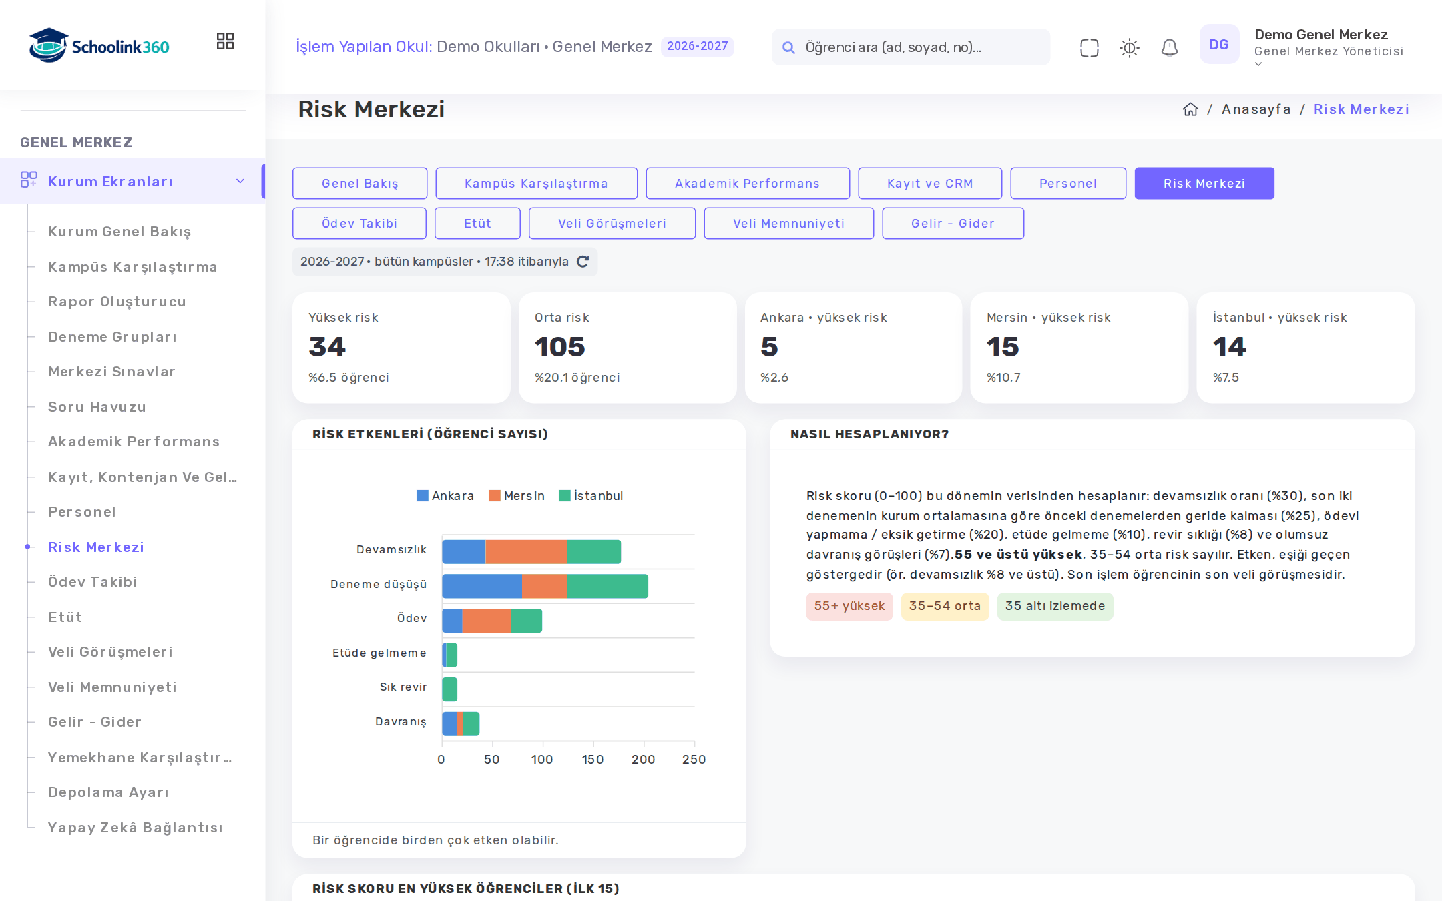Click the DG user avatar
1442x901 pixels.
point(1219,44)
